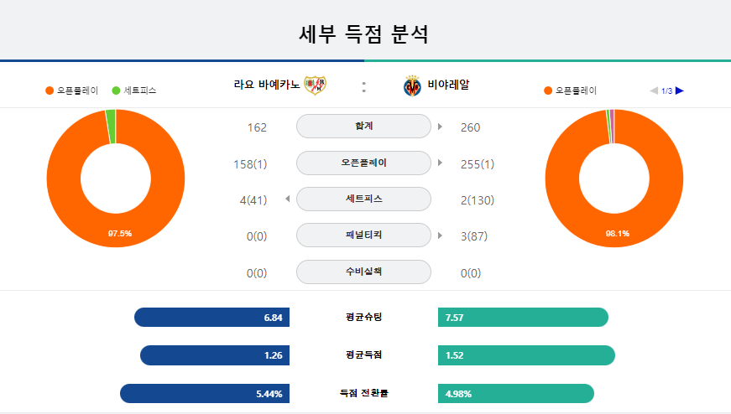Toggle right chart 오픈플레이 legend item
The image size is (731, 414).
click(x=570, y=91)
